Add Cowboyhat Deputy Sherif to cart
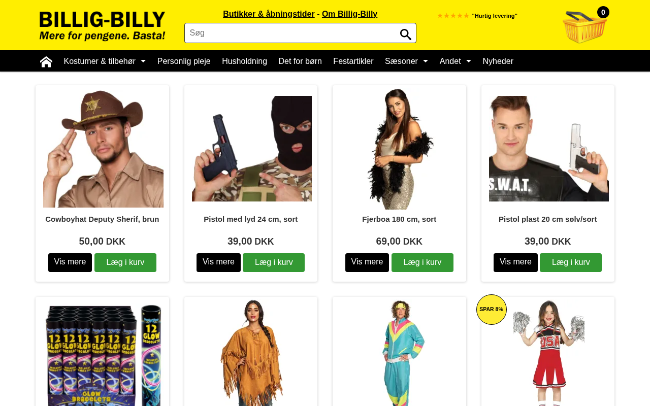Screen dimensions: 650x406 coord(125,262)
